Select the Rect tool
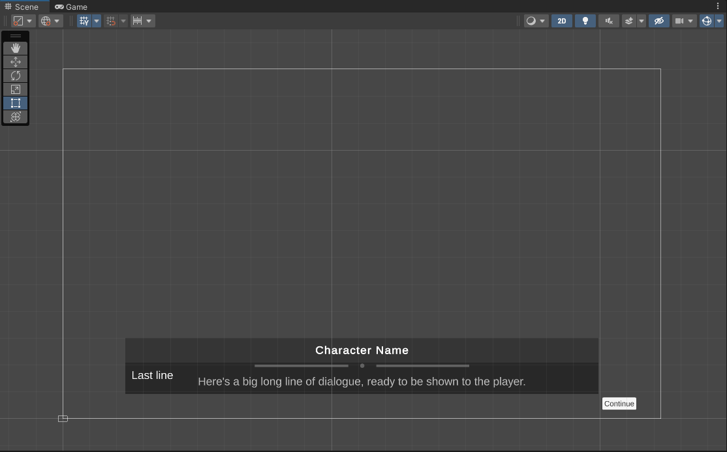 pyautogui.click(x=16, y=103)
